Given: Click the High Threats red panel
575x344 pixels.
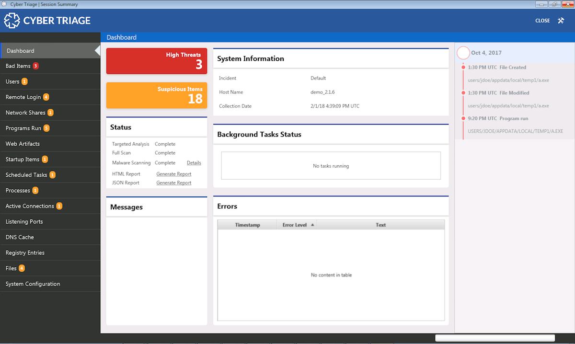Looking at the screenshot, I should coord(156,61).
